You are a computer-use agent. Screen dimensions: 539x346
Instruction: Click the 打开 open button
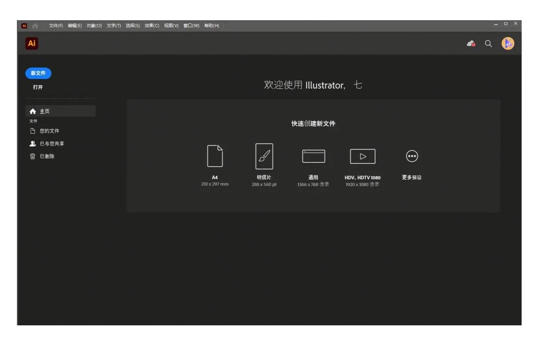point(38,87)
